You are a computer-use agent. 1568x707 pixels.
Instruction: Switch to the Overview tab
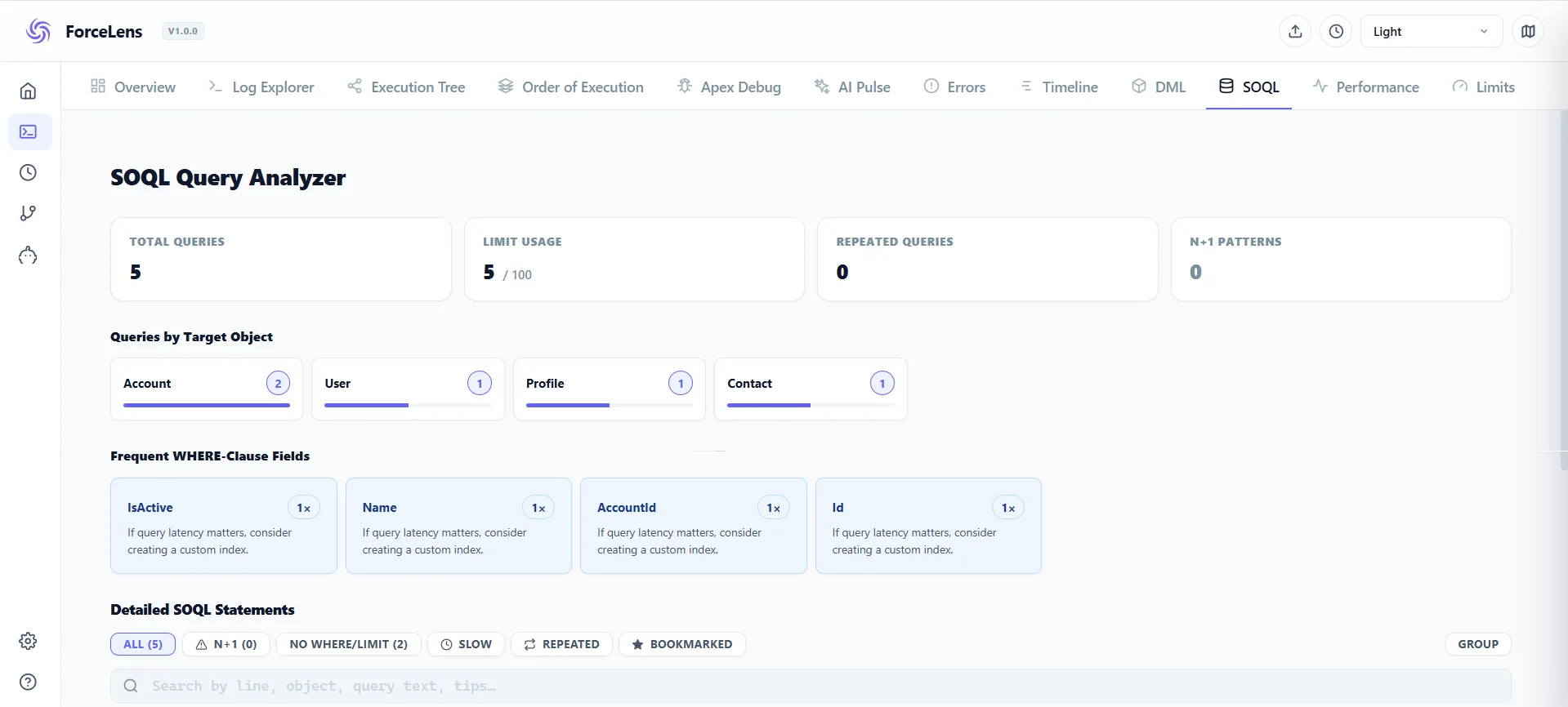132,87
